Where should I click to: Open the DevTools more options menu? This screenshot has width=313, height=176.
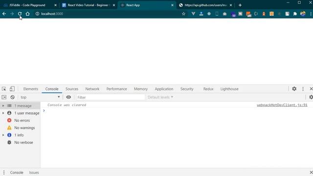point(303,89)
